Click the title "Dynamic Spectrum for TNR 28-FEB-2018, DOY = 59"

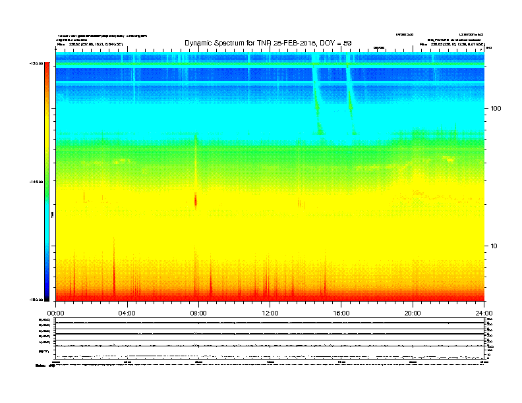268,43
